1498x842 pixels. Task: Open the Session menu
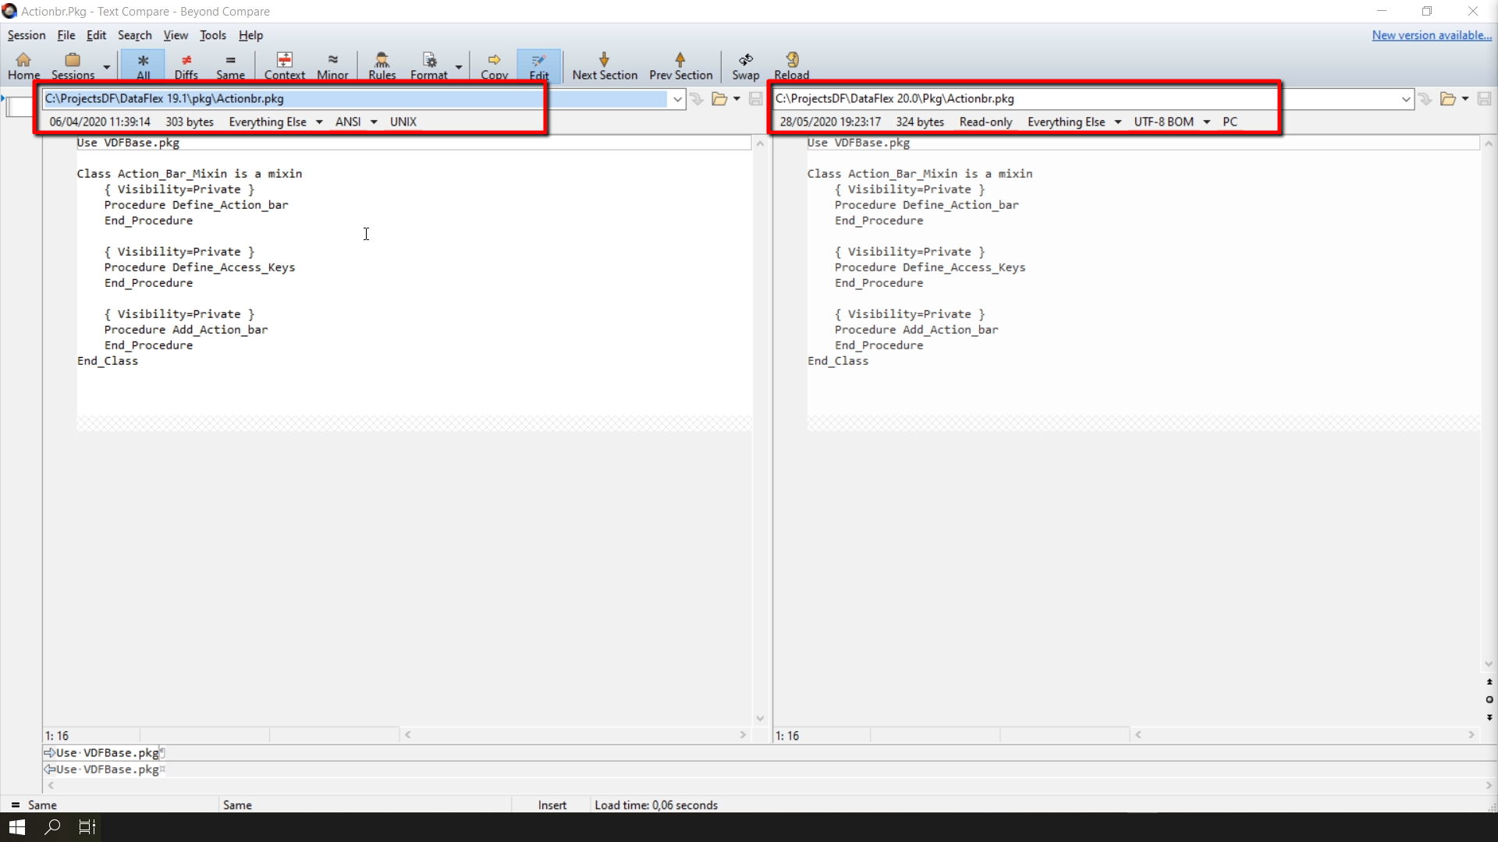(27, 35)
